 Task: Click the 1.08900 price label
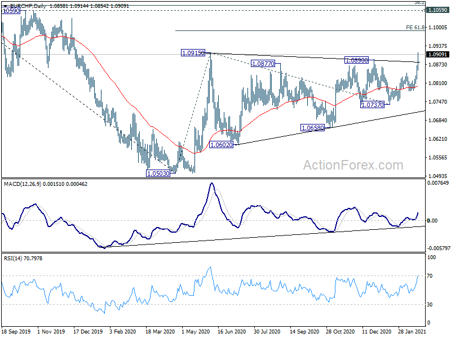[356, 60]
